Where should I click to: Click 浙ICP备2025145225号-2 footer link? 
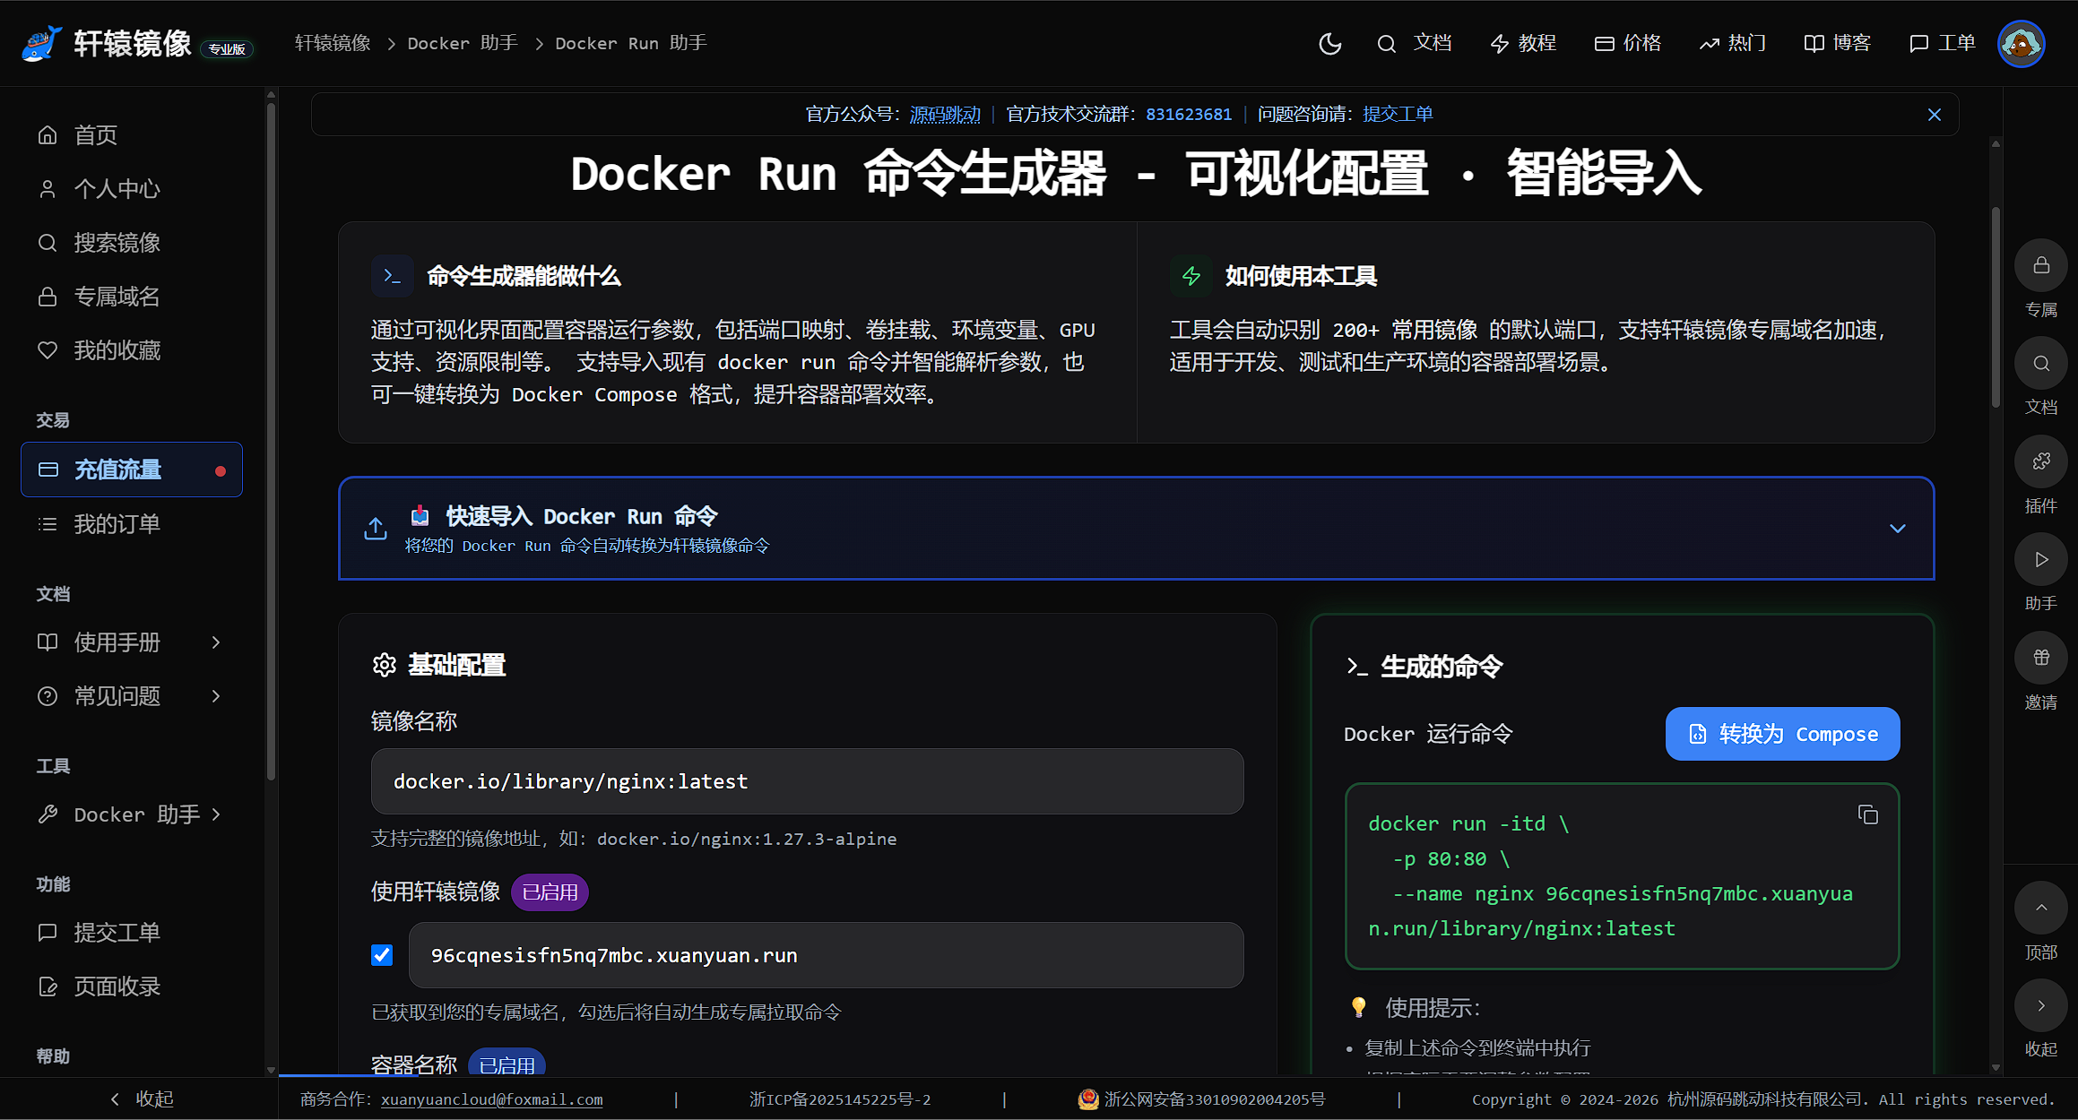click(840, 1099)
